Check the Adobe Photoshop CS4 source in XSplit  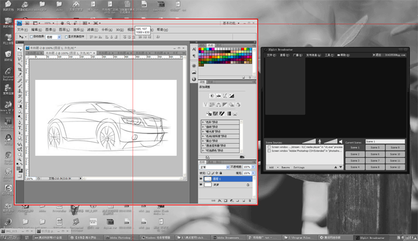tap(269, 151)
